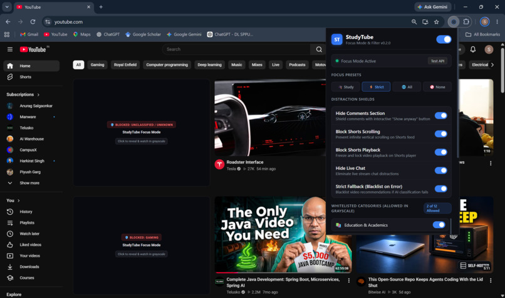Open Downloads in the sidebar
The width and height of the screenshot is (505, 298).
31,267
